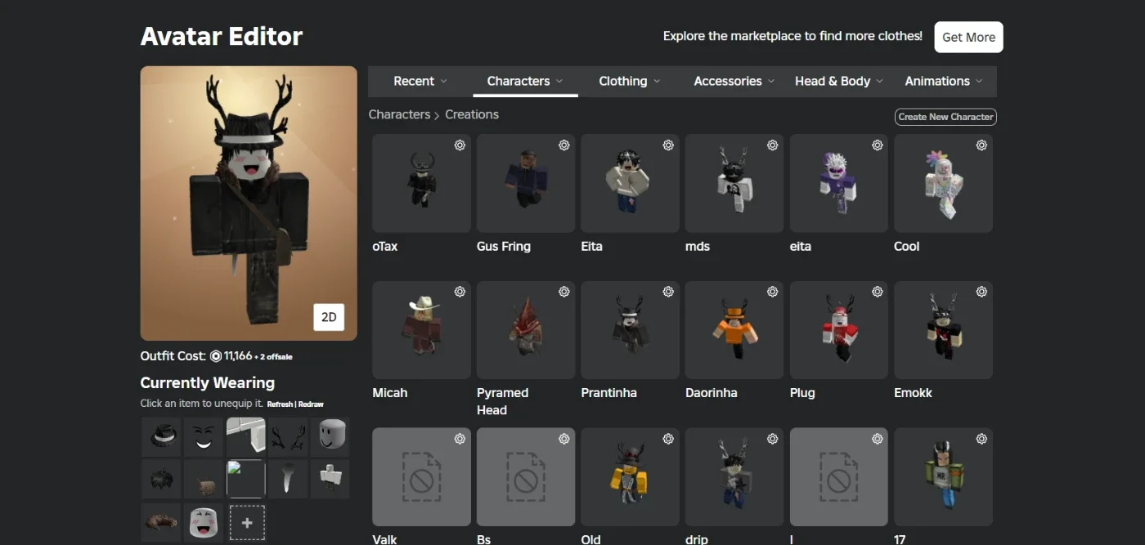Go to Characters breadcrumb link
This screenshot has height=545, width=1145.
tap(399, 114)
